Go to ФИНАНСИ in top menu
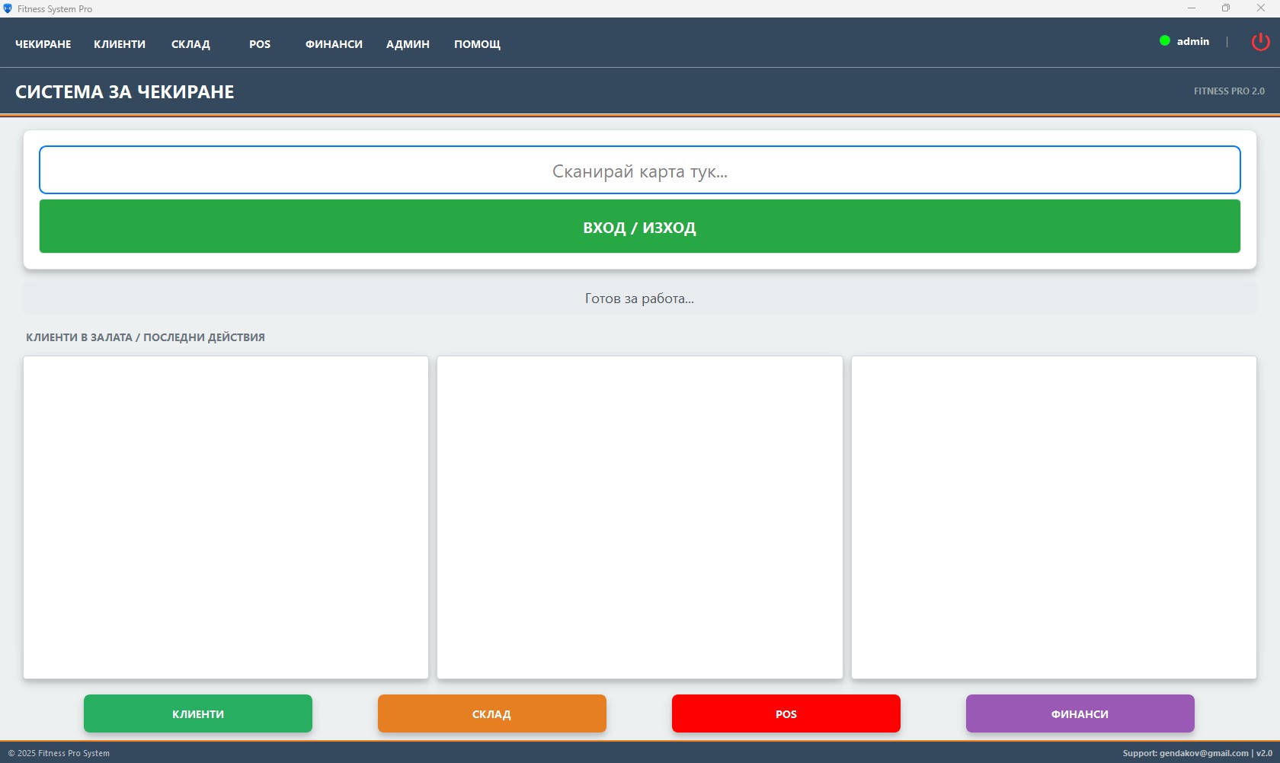Image resolution: width=1280 pixels, height=763 pixels. (x=334, y=44)
